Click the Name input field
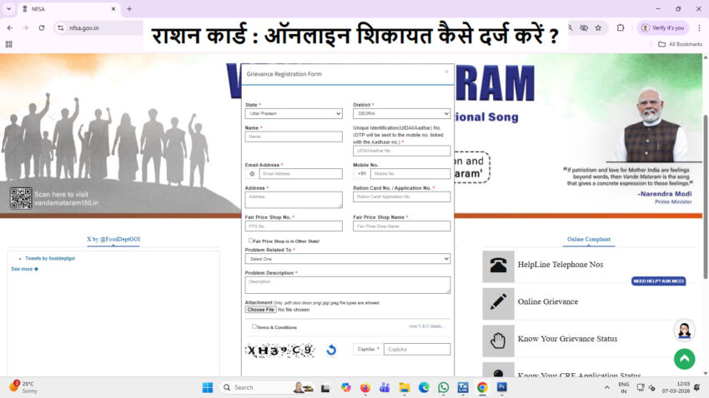This screenshot has height=398, width=709. pyautogui.click(x=294, y=137)
